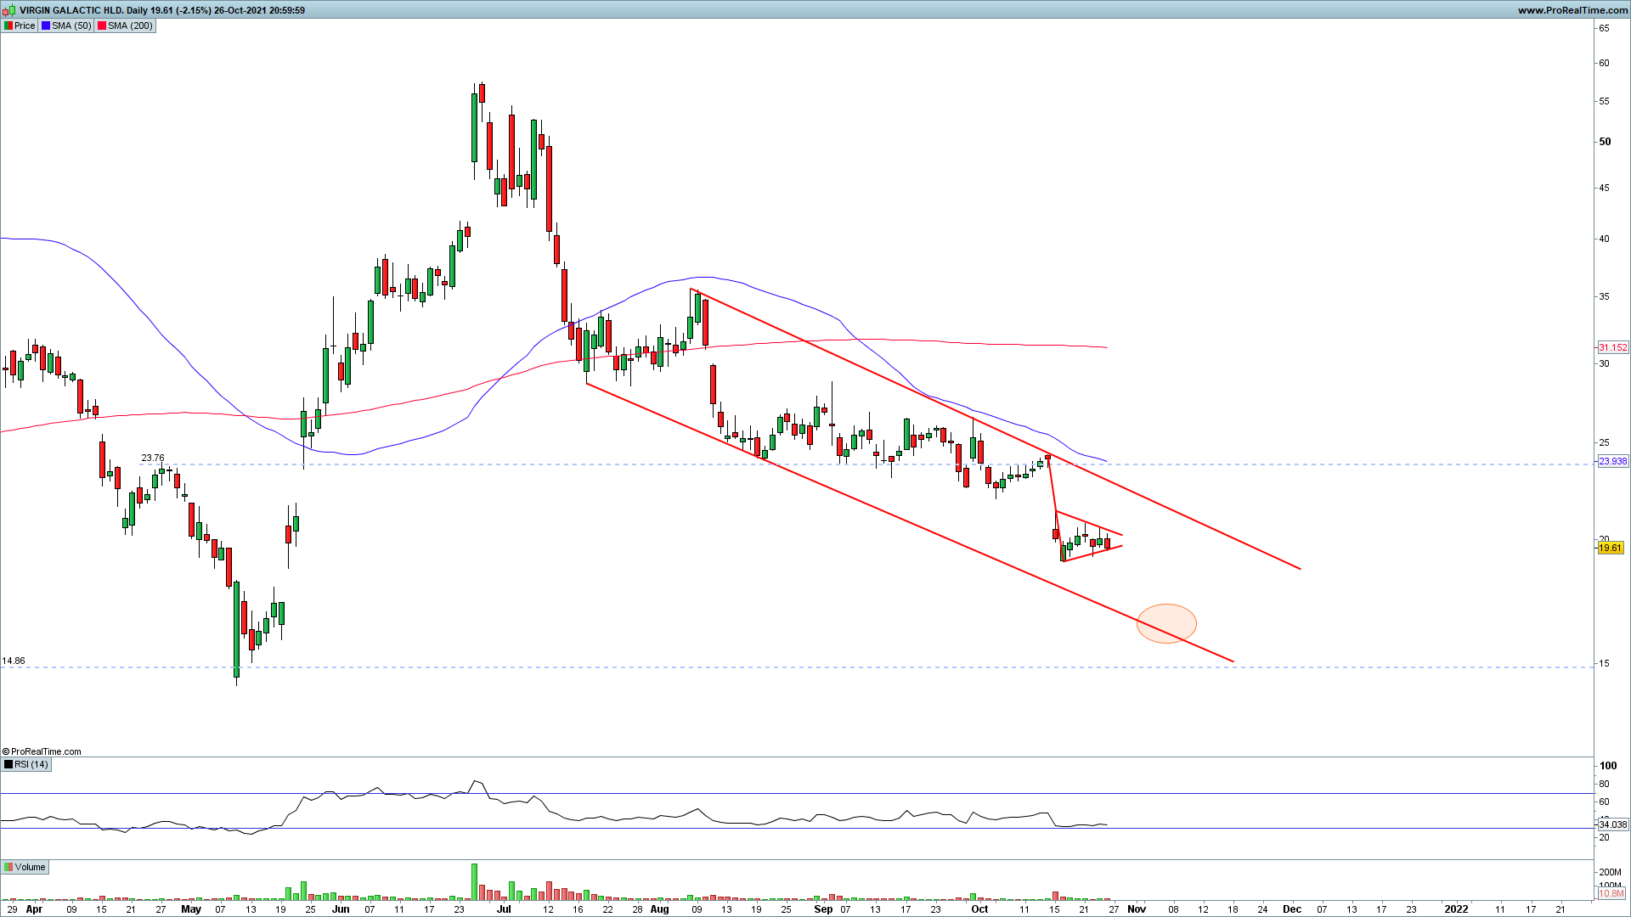Viewport: 1631px width, 917px height.
Task: Click the © ProRealTime.com watermark link
Action: tap(42, 751)
